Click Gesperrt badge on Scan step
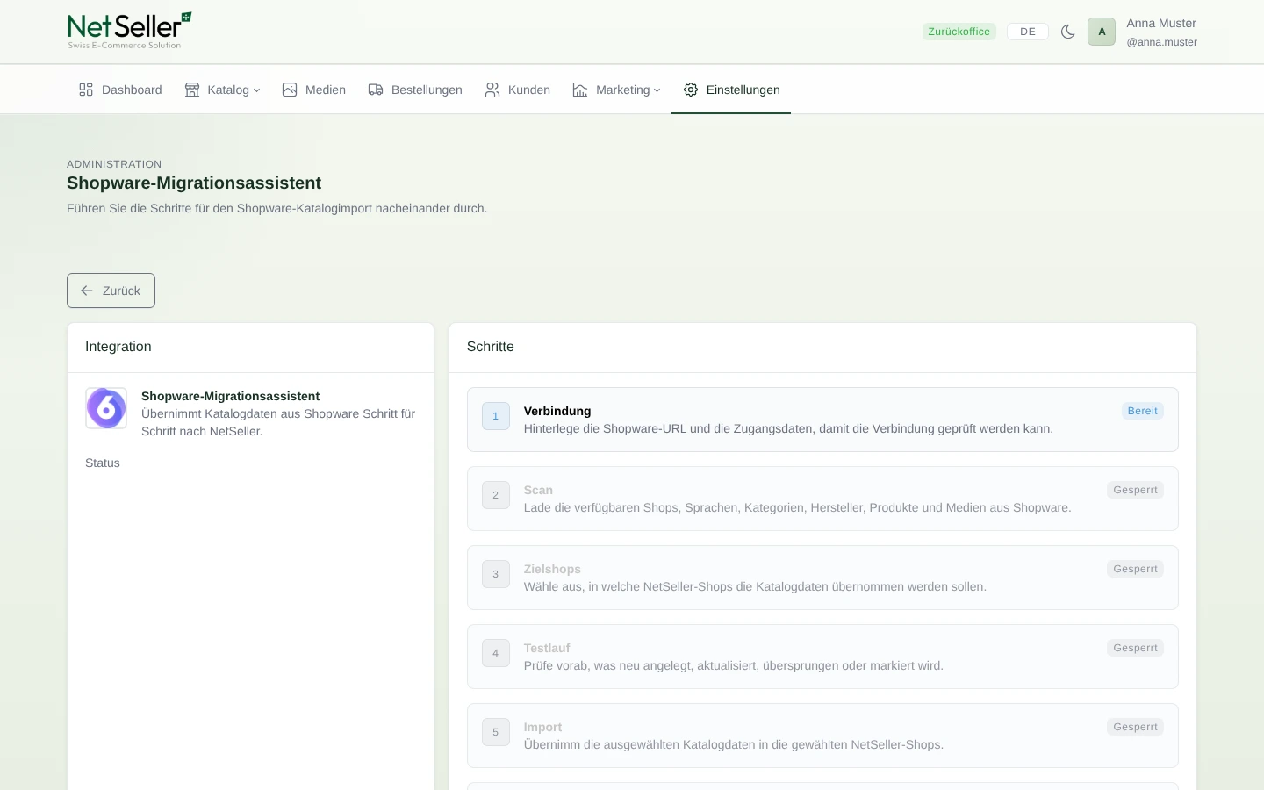 [1136, 490]
